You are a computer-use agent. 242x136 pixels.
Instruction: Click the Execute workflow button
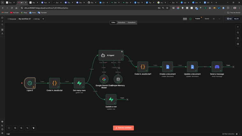click(123, 128)
